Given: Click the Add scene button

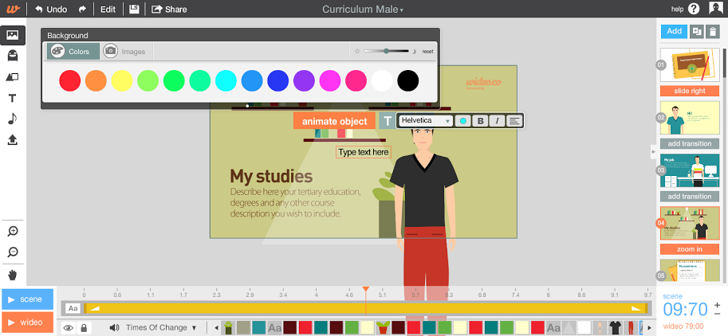Looking at the screenshot, I should [x=674, y=31].
